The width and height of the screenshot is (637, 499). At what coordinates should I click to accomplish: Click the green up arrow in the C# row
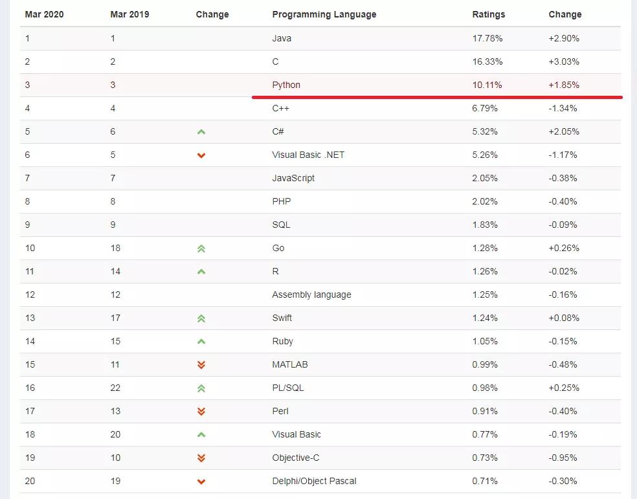click(201, 132)
